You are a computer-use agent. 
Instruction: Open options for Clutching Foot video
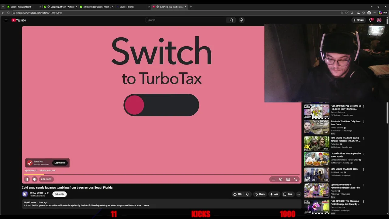(364, 201)
